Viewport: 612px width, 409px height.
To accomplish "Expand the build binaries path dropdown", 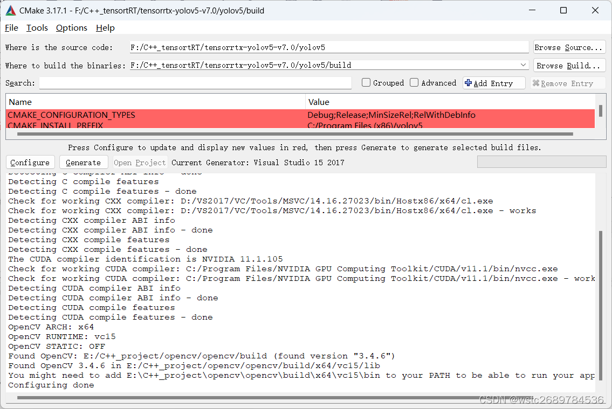I will [x=523, y=65].
